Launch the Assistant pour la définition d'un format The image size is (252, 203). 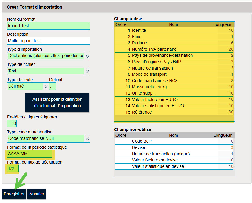point(57,103)
